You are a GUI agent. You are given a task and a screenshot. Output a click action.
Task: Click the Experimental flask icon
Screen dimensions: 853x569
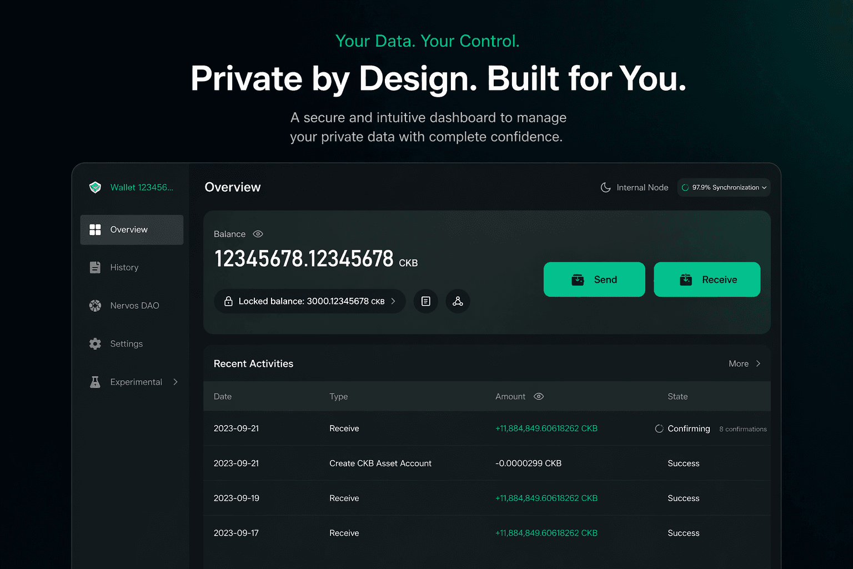pos(95,382)
